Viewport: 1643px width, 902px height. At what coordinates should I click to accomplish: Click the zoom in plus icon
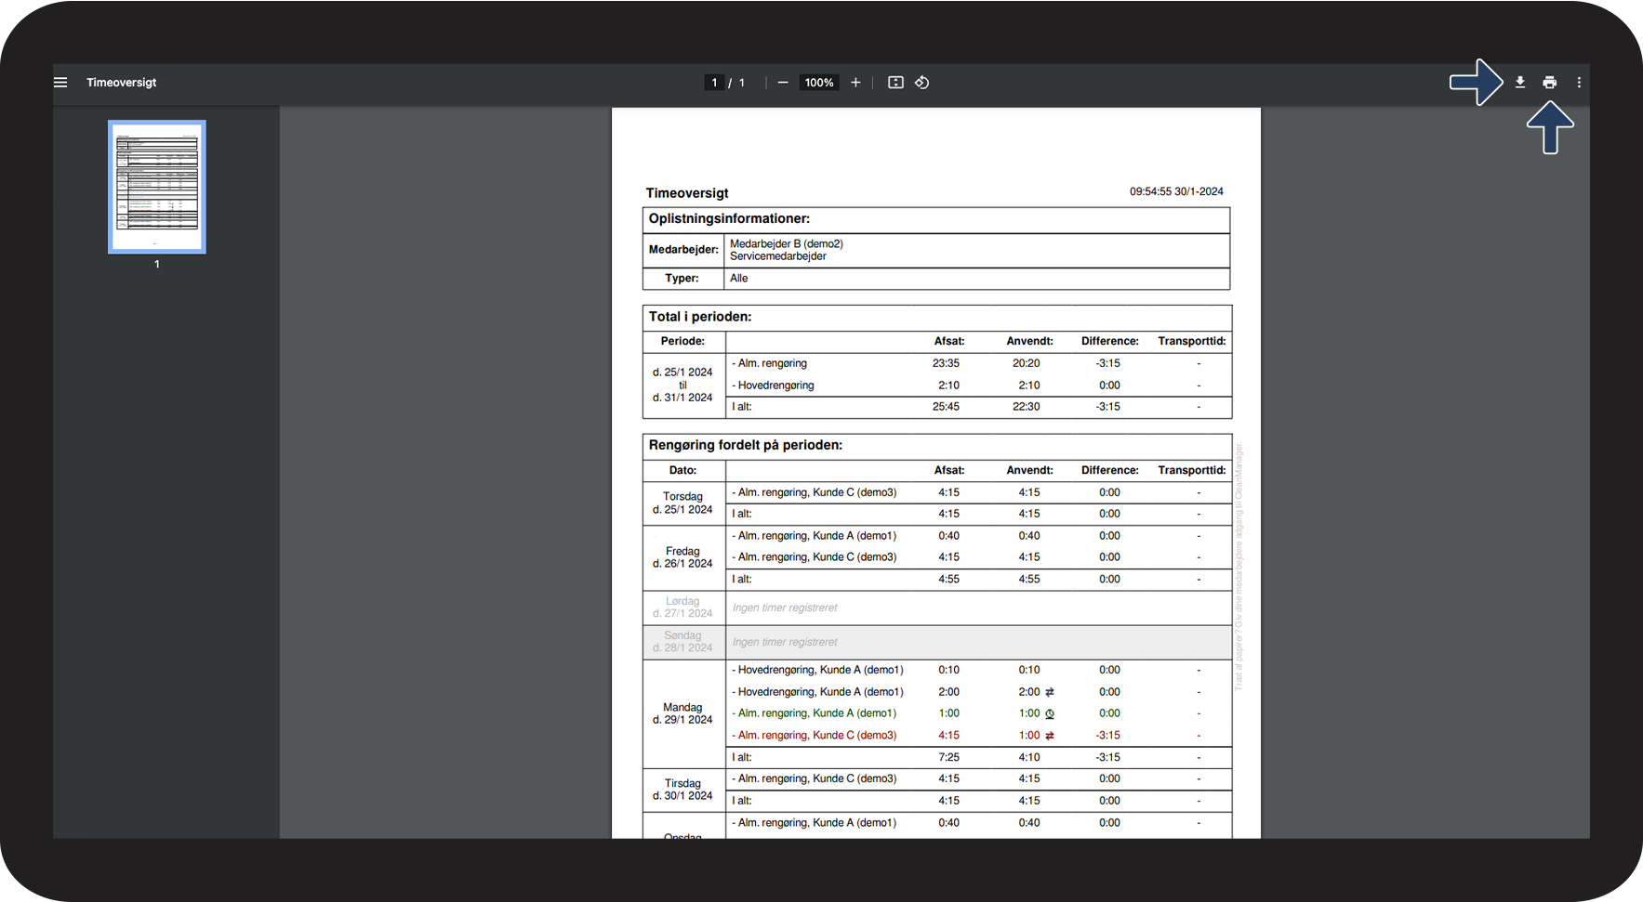point(855,83)
